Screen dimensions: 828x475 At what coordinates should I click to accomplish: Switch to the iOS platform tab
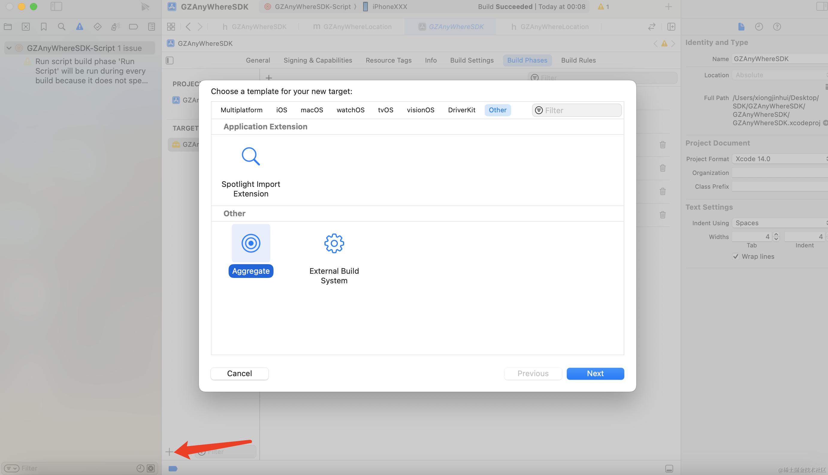click(282, 110)
